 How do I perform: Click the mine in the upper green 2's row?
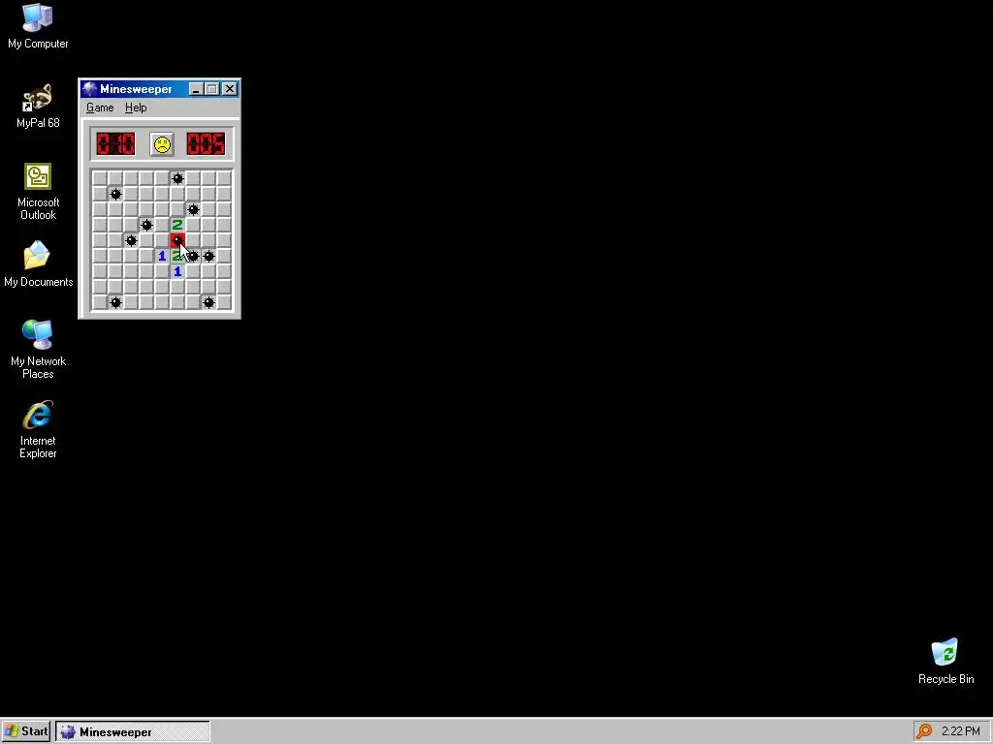tap(146, 225)
